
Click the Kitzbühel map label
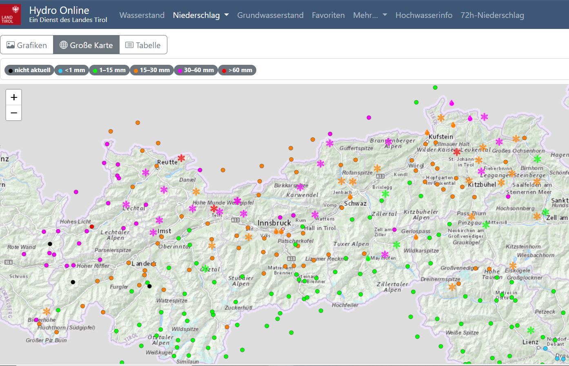pyautogui.click(x=482, y=184)
